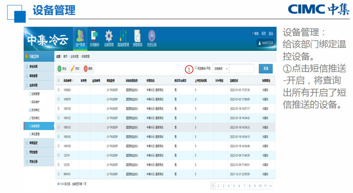Viewport: 353px width, 193px height.
Task: Click current page 1 in pagination
Action: tap(213, 186)
